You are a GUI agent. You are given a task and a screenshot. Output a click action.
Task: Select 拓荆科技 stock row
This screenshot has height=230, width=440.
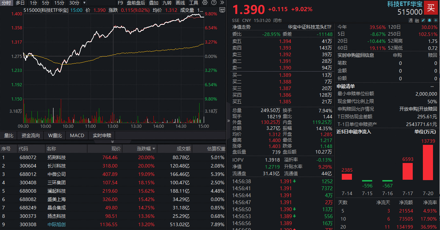(x=113, y=157)
